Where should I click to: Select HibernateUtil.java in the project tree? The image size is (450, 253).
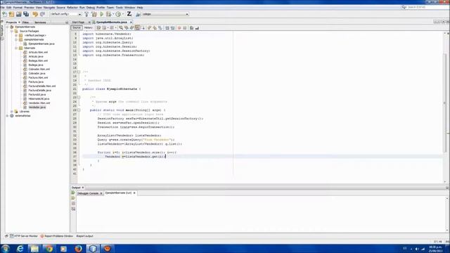point(39,98)
